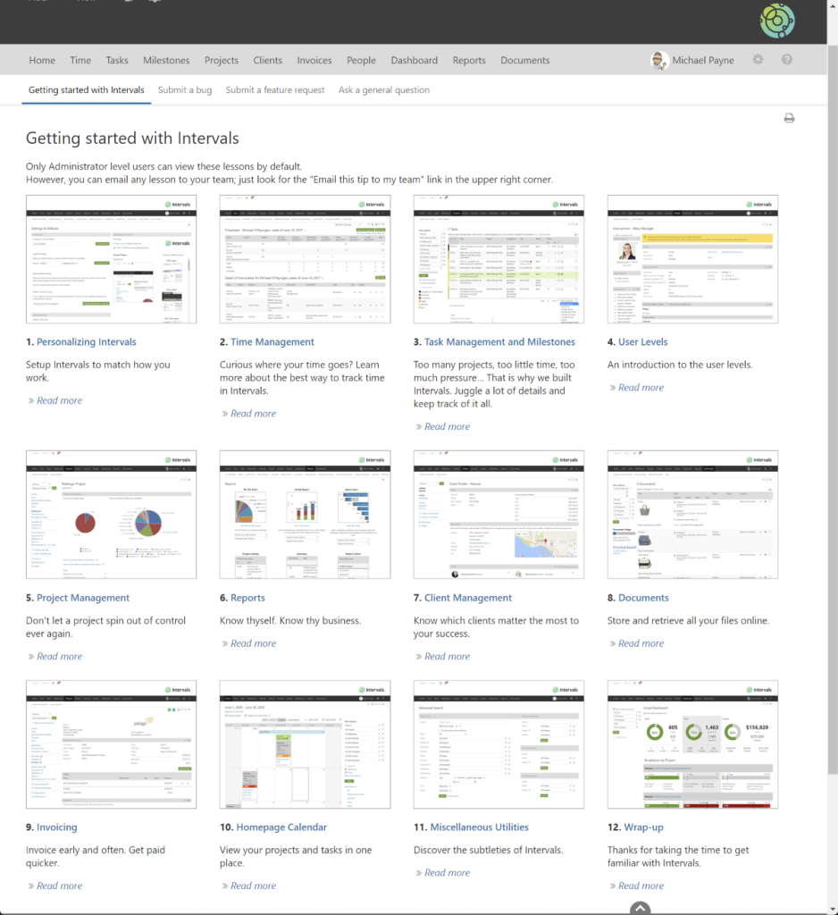
Task: Click the help question mark icon
Action: (x=787, y=60)
